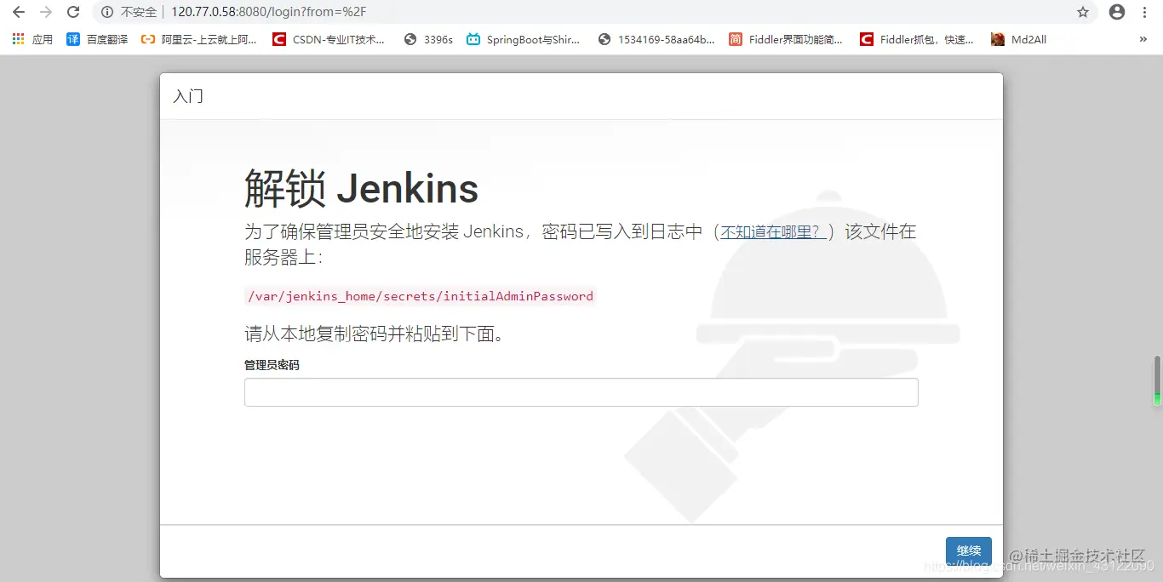The image size is (1163, 582).
Task: Open the CSDN-专业IT技术 bookmark
Action: [x=329, y=39]
